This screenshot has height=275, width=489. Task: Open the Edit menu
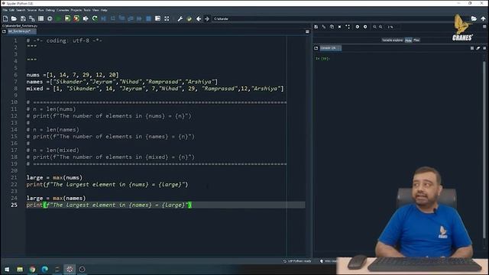[x=12, y=10]
